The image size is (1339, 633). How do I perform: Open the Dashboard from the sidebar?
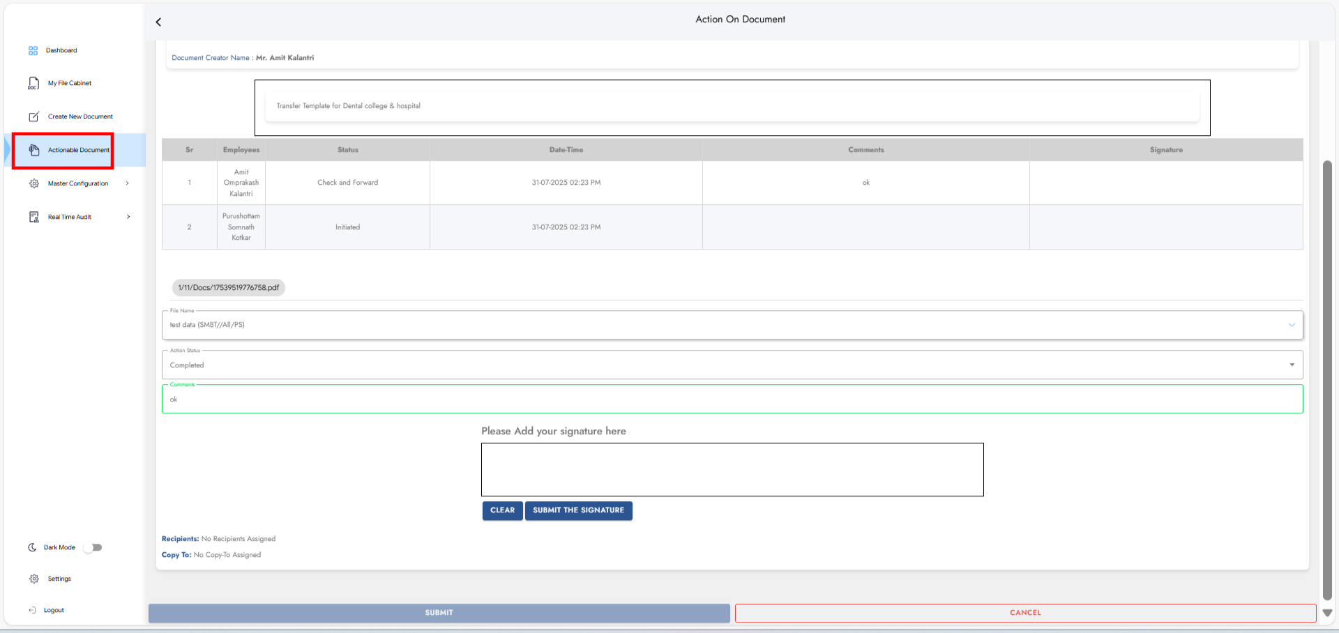61,49
